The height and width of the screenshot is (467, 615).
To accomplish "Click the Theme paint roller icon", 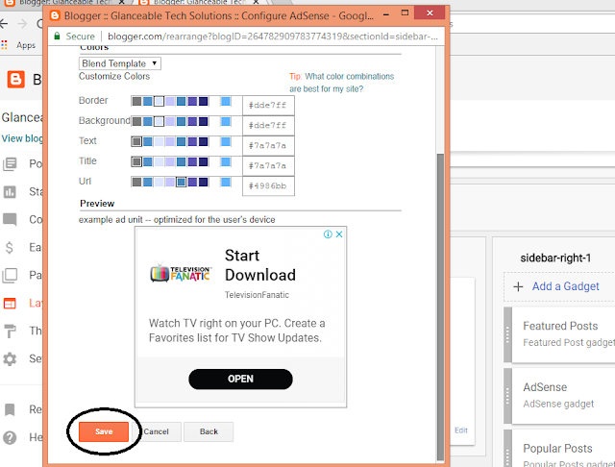I will 10,331.
